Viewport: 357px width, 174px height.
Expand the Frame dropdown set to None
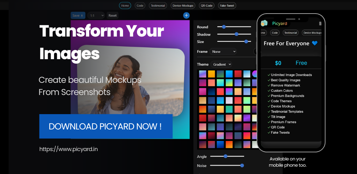pos(223,52)
